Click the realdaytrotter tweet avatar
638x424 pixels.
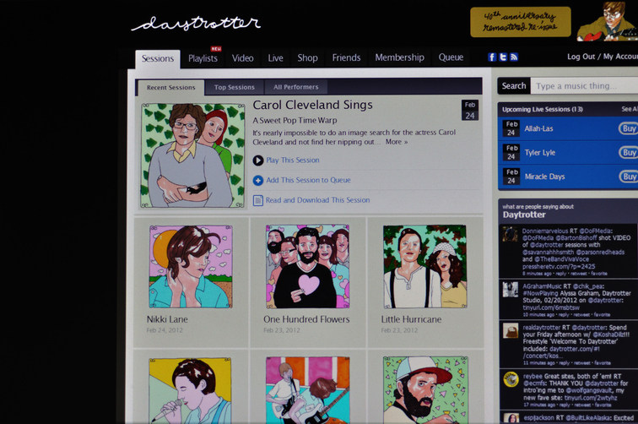pyautogui.click(x=511, y=331)
